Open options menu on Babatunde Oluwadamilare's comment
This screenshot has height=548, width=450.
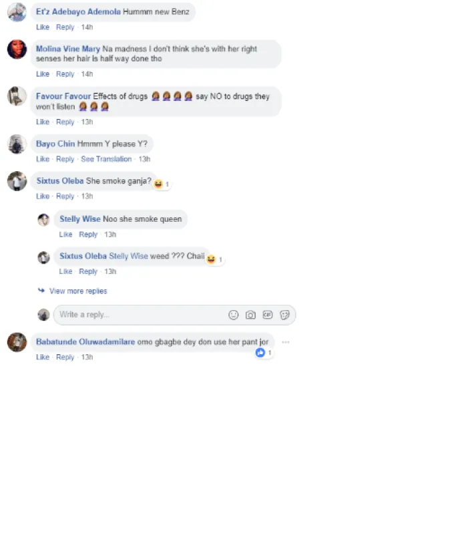click(x=286, y=342)
